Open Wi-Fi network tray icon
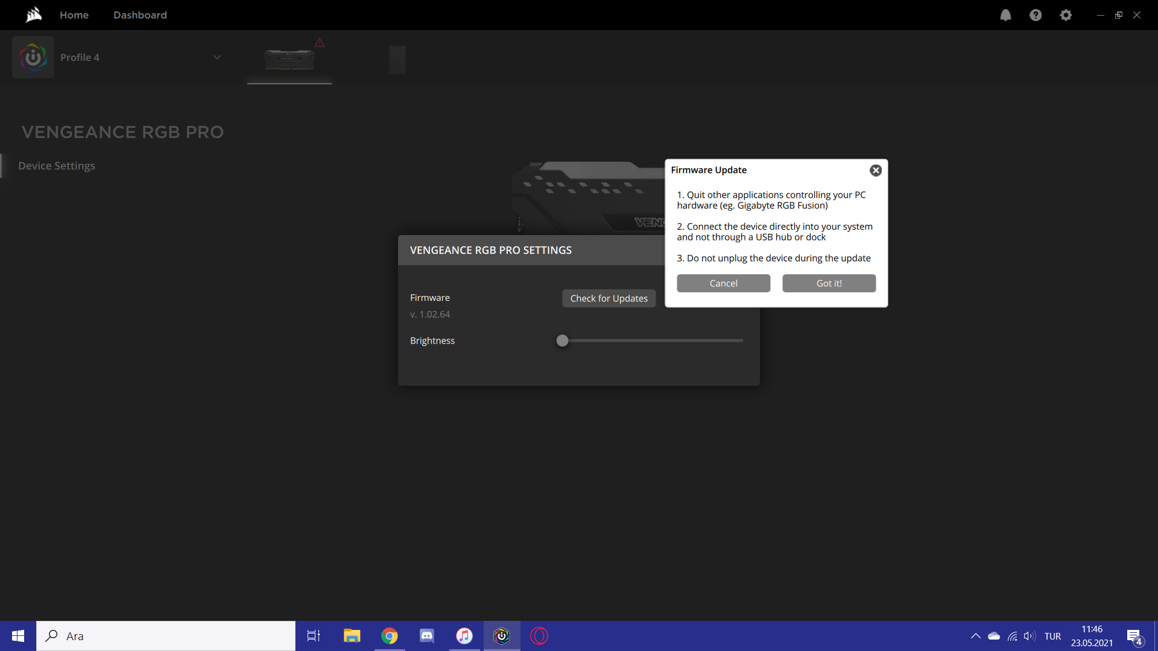Image resolution: width=1158 pixels, height=651 pixels. pos(1013,636)
